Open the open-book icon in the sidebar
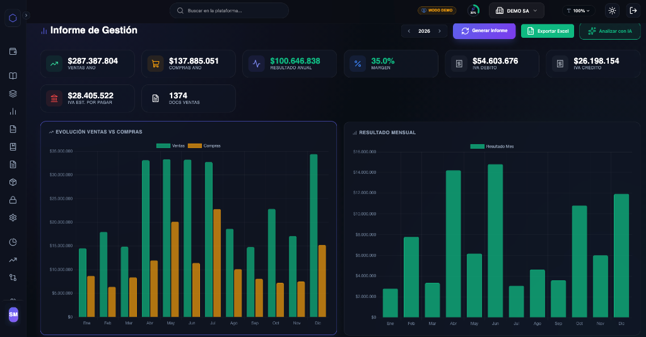 click(x=13, y=76)
